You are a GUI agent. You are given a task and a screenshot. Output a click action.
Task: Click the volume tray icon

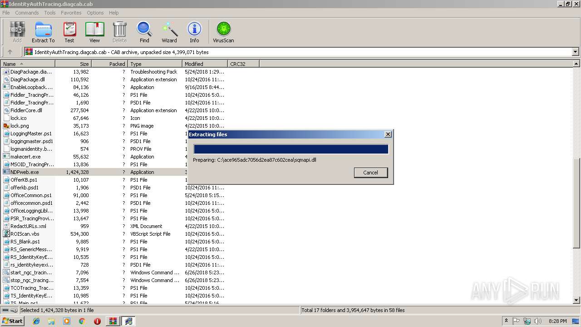point(538,321)
